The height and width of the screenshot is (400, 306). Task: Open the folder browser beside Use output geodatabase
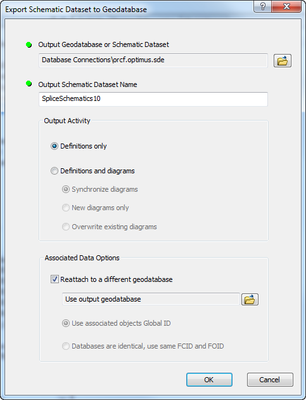click(x=250, y=299)
